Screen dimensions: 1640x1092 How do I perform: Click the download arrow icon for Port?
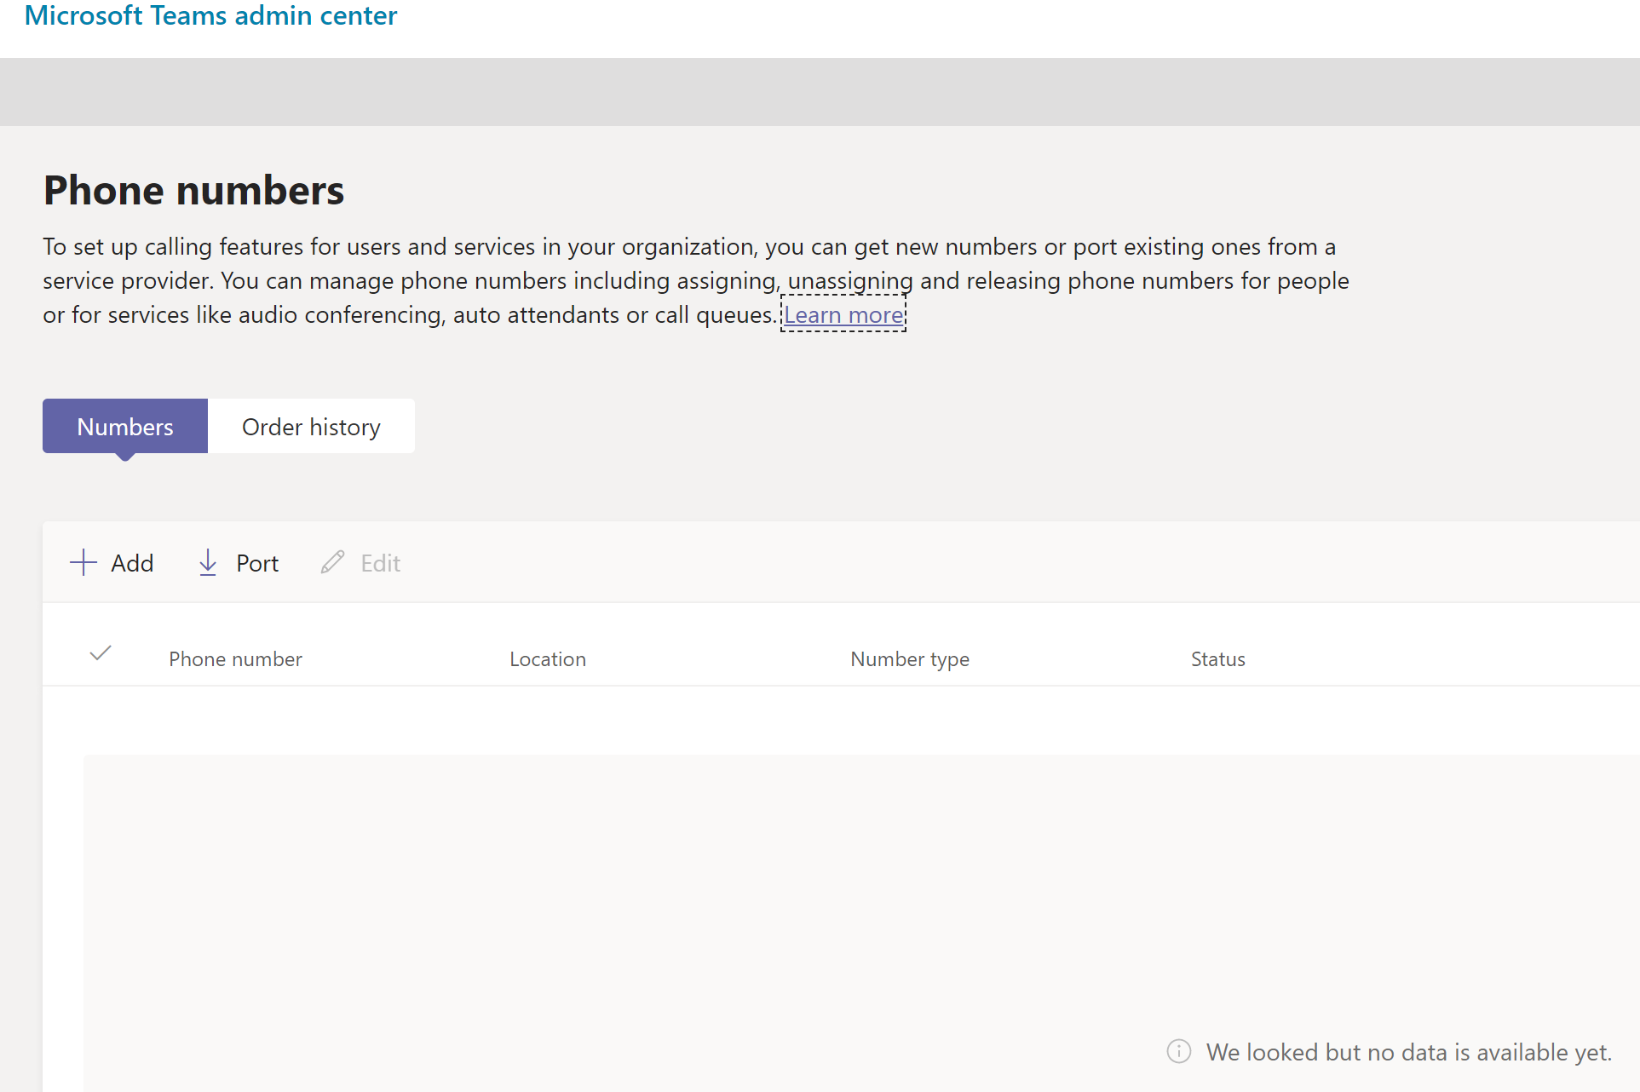208,563
